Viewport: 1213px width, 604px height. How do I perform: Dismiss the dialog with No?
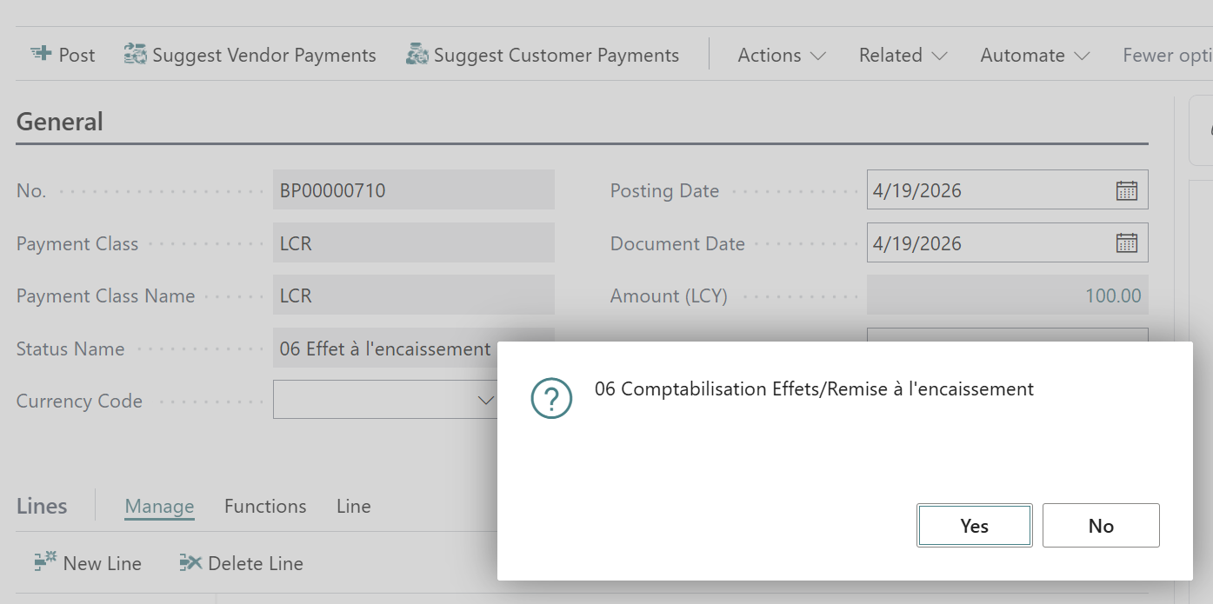[x=1101, y=525]
